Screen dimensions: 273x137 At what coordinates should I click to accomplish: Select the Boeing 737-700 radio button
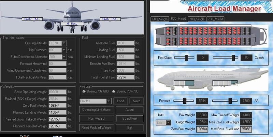pos(114,91)
